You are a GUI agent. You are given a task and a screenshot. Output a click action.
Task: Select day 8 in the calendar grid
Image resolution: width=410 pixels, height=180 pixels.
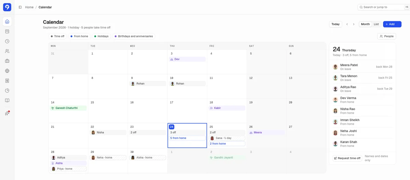(x=108, y=86)
